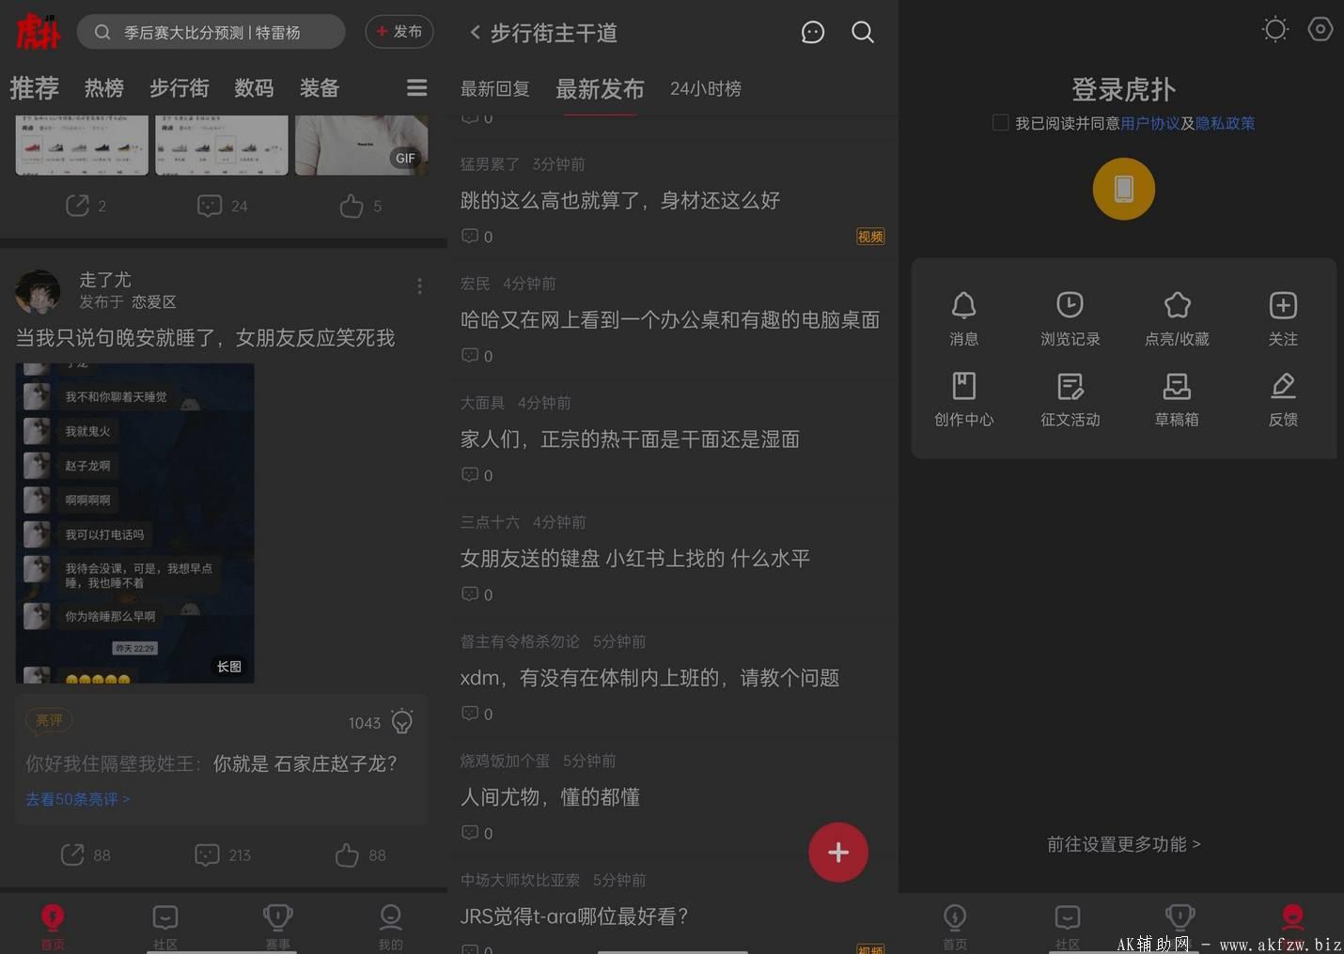Image resolution: width=1344 pixels, height=954 pixels.
Task: Open the post about 办公桌和有趣的电脑桌面
Action: pos(670,319)
